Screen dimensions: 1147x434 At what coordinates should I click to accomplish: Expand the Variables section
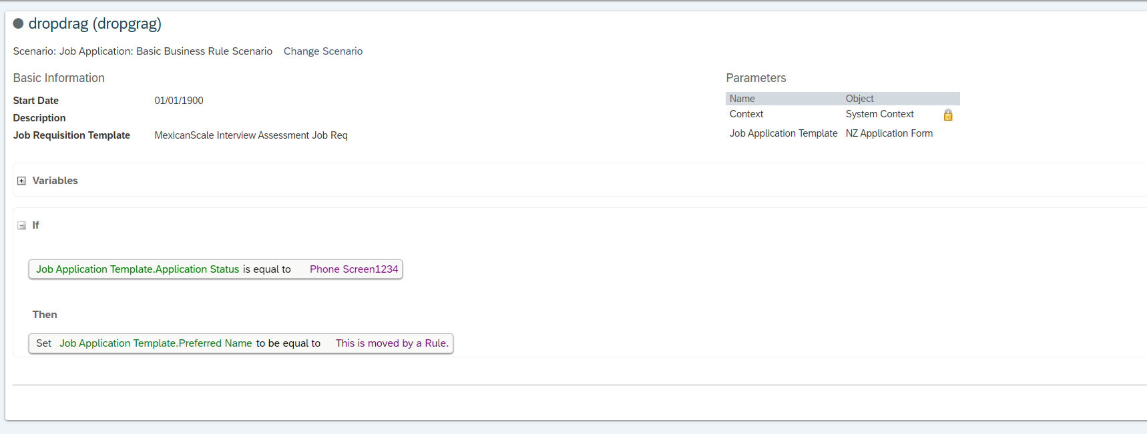(21, 181)
